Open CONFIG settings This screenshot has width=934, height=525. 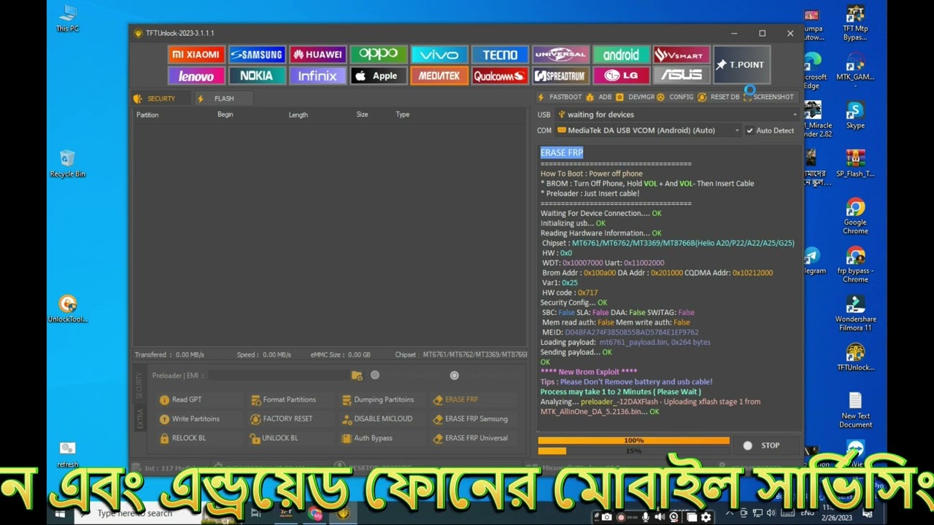[x=675, y=97]
